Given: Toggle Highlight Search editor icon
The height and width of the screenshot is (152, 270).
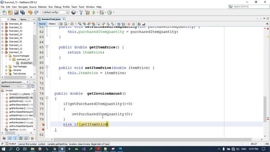Looking at the screenshot, I should pos(94,24).
